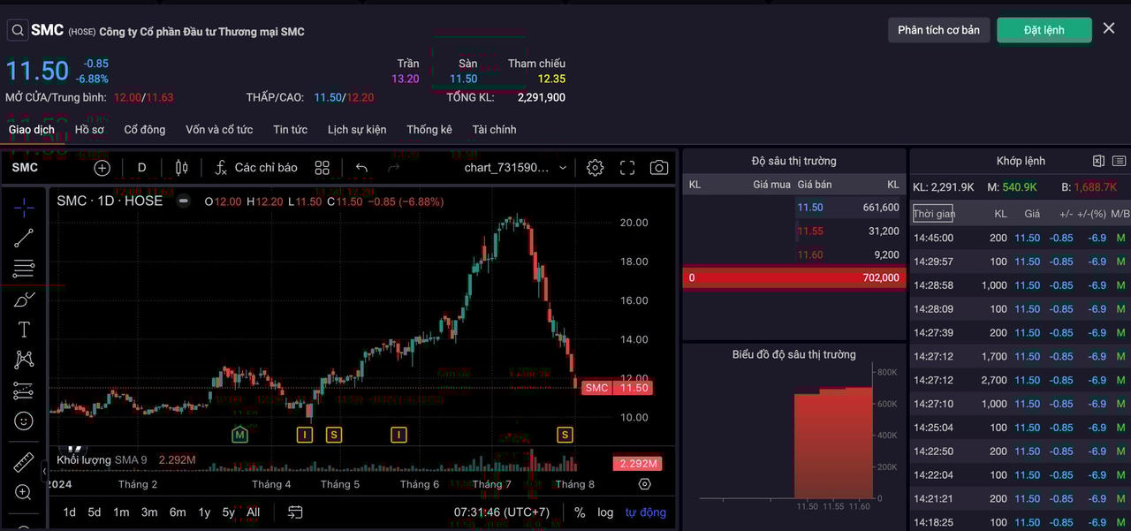Set chart range to 1y
Image resolution: width=1131 pixels, height=531 pixels.
(x=204, y=512)
